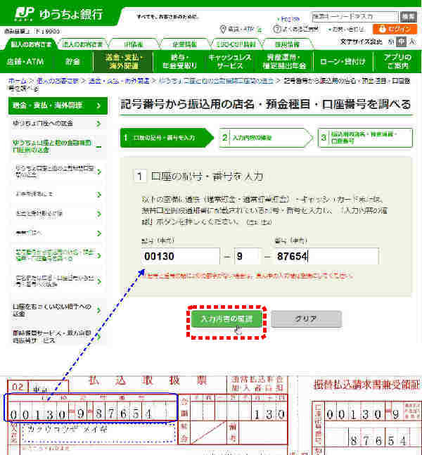
Task: Click the orange login button
Action: pyautogui.click(x=399, y=30)
